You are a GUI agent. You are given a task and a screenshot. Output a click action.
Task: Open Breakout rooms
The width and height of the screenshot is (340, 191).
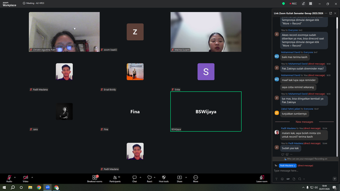coord(95,178)
